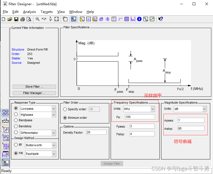Click the Astop input field
The height and width of the screenshot is (174, 213).
click(x=191, y=128)
